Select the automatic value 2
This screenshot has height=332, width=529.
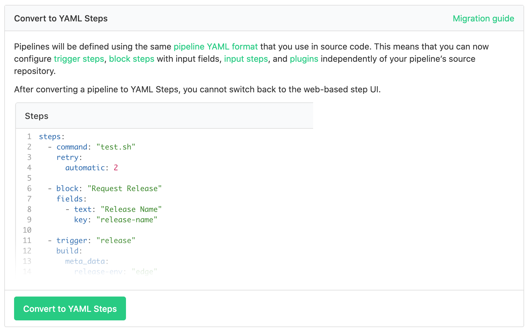click(116, 168)
